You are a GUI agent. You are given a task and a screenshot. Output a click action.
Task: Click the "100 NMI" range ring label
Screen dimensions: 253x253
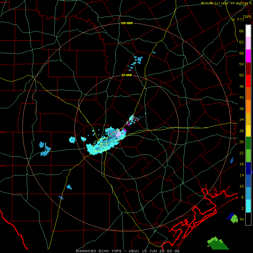[126, 23]
